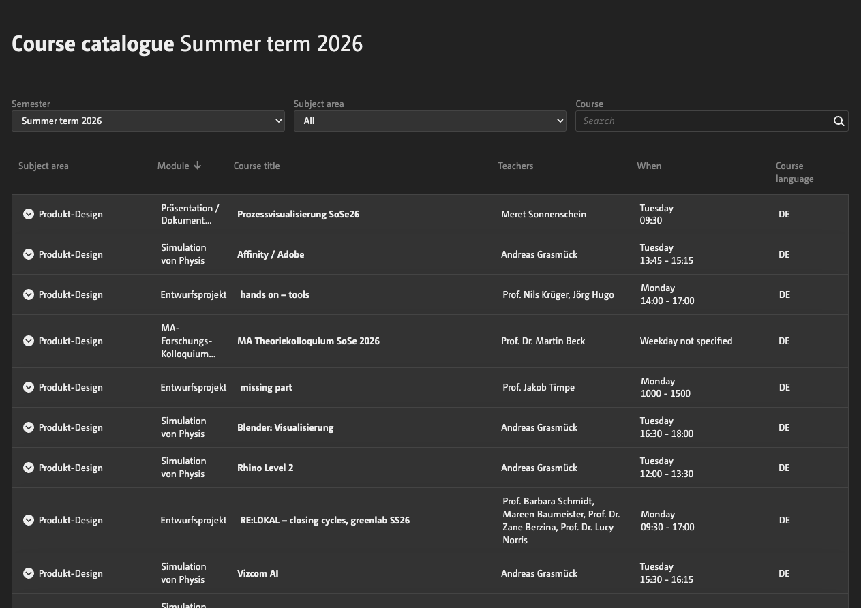Click time Monday 14:00 - 17:00
Image resolution: width=861 pixels, height=608 pixels.
[667, 294]
